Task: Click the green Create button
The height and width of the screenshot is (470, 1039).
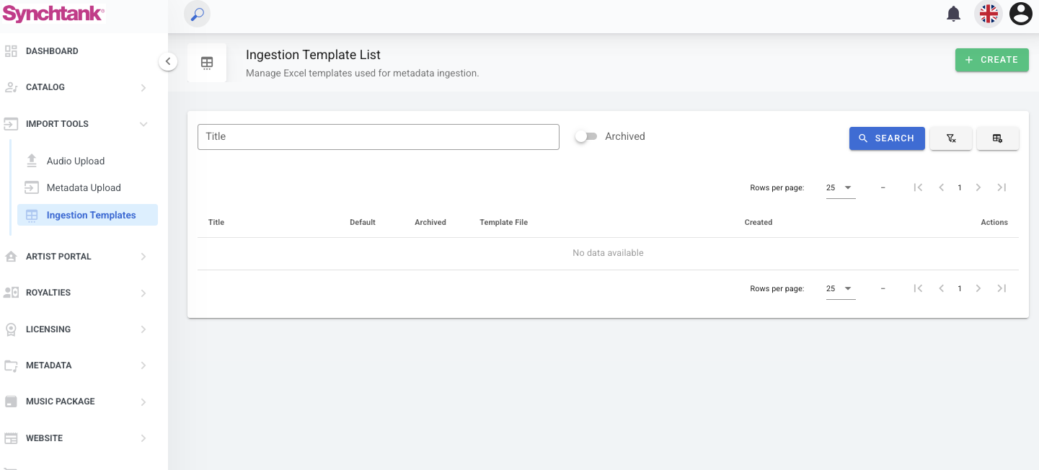Action: tap(992, 60)
